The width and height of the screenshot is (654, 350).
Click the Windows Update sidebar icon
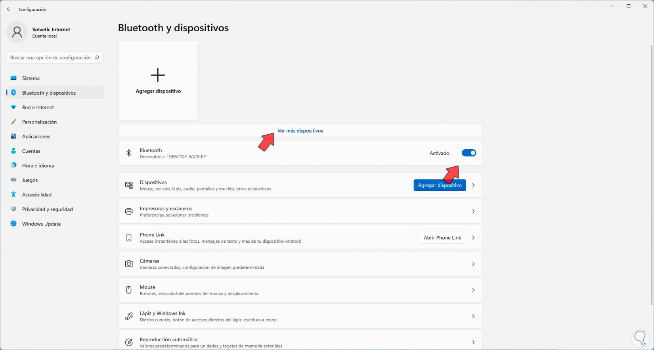pos(13,224)
